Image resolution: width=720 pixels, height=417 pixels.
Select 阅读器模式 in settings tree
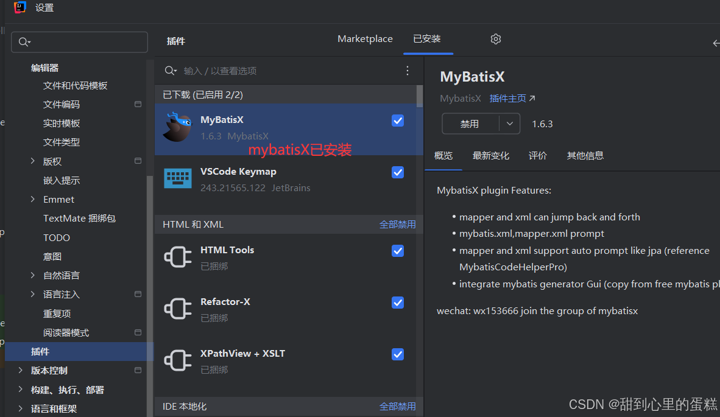pos(66,332)
